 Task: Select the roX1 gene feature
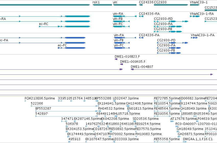coord(102,5)
